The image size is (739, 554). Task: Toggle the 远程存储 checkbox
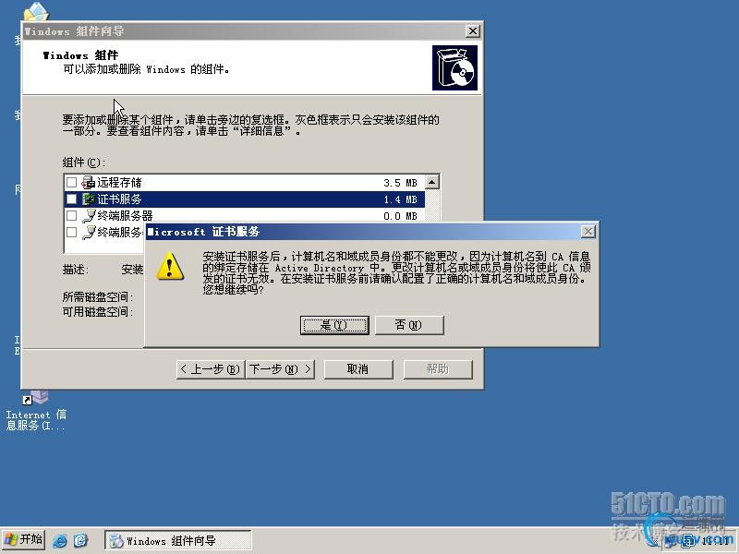tap(72, 182)
